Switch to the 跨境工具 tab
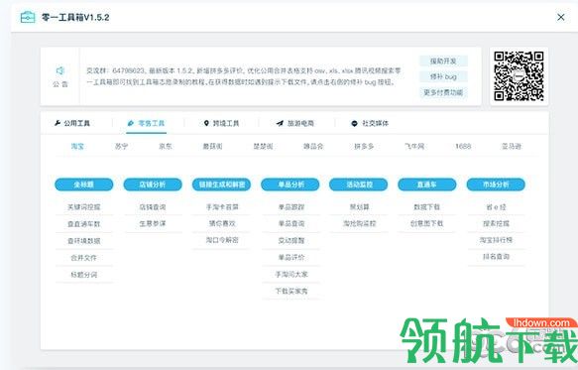Image resolution: width=578 pixels, height=370 pixels. (221, 123)
